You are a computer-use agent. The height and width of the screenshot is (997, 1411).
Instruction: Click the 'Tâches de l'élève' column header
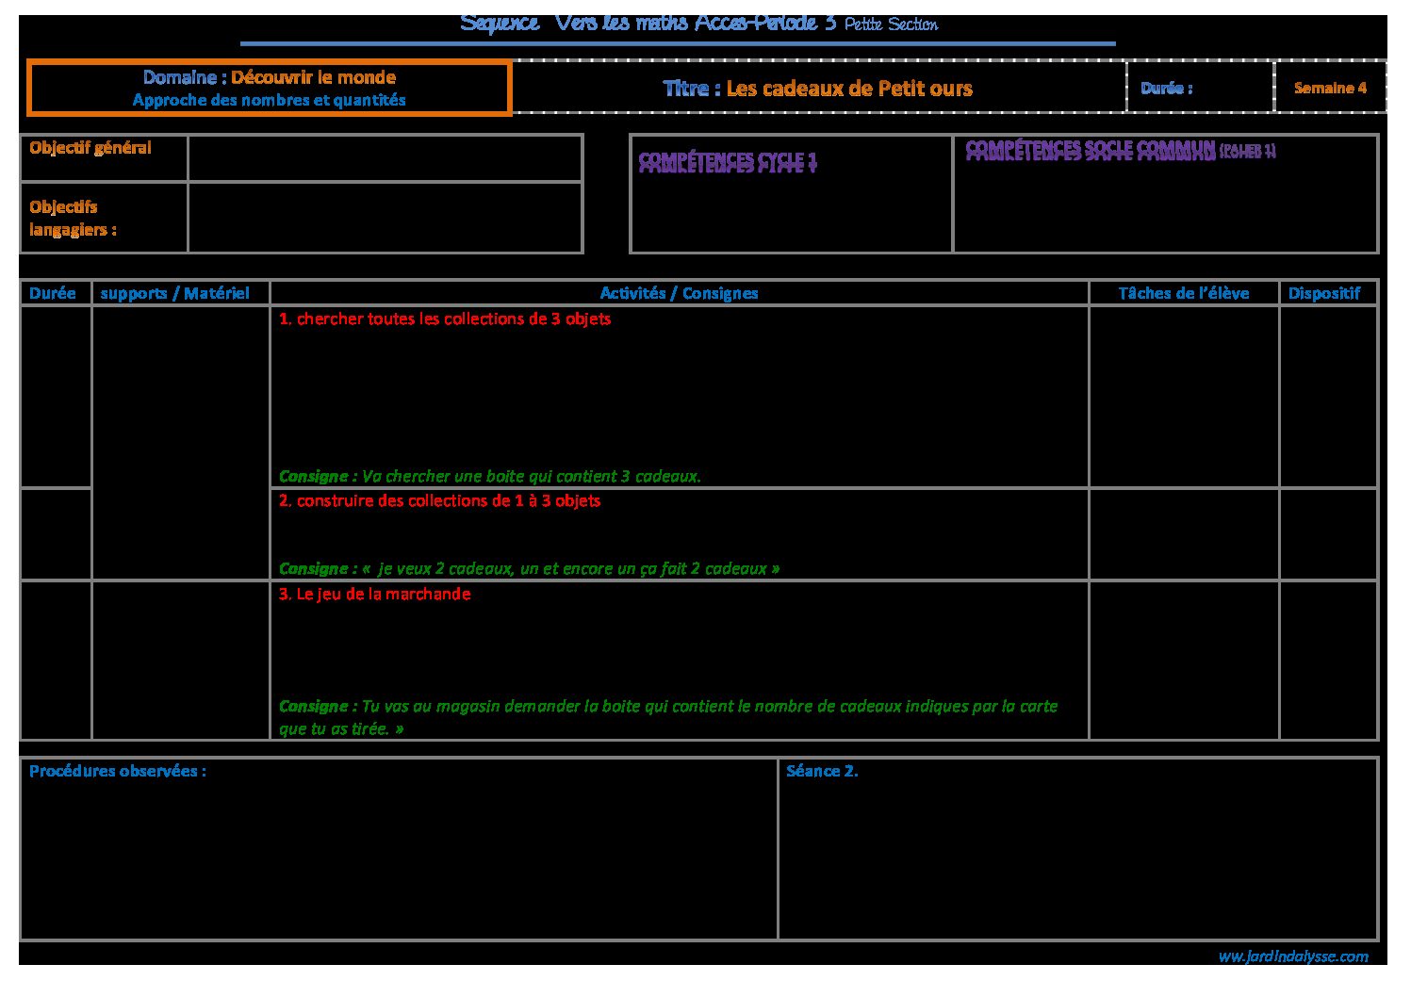[1184, 293]
